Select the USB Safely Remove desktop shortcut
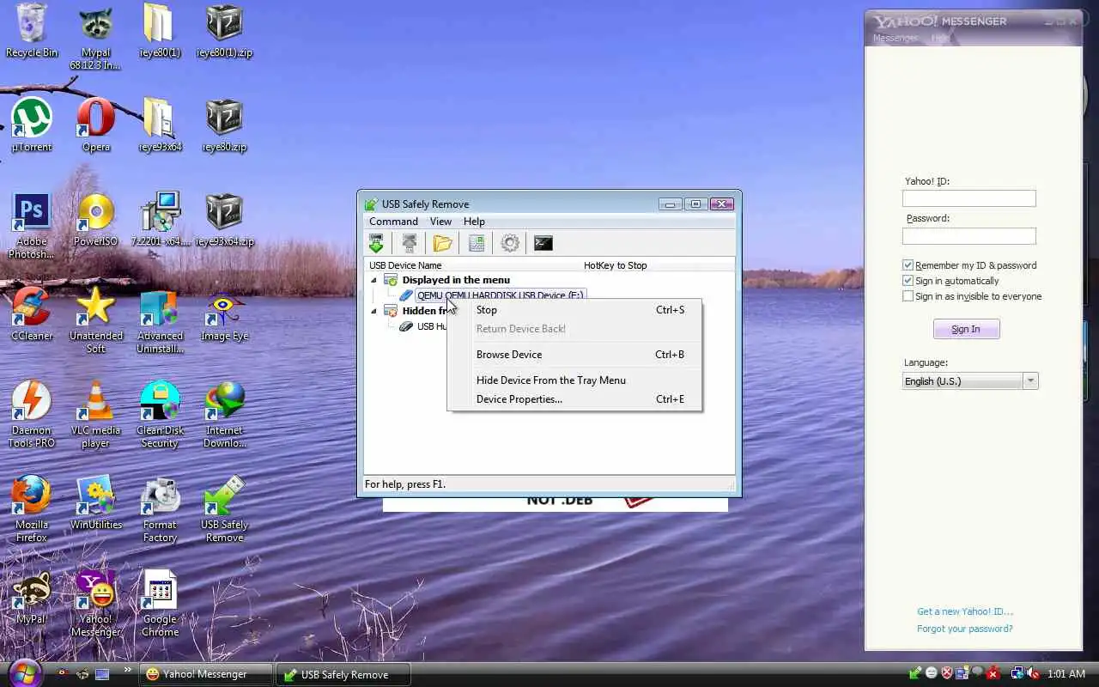This screenshot has width=1099, height=687. (x=224, y=509)
